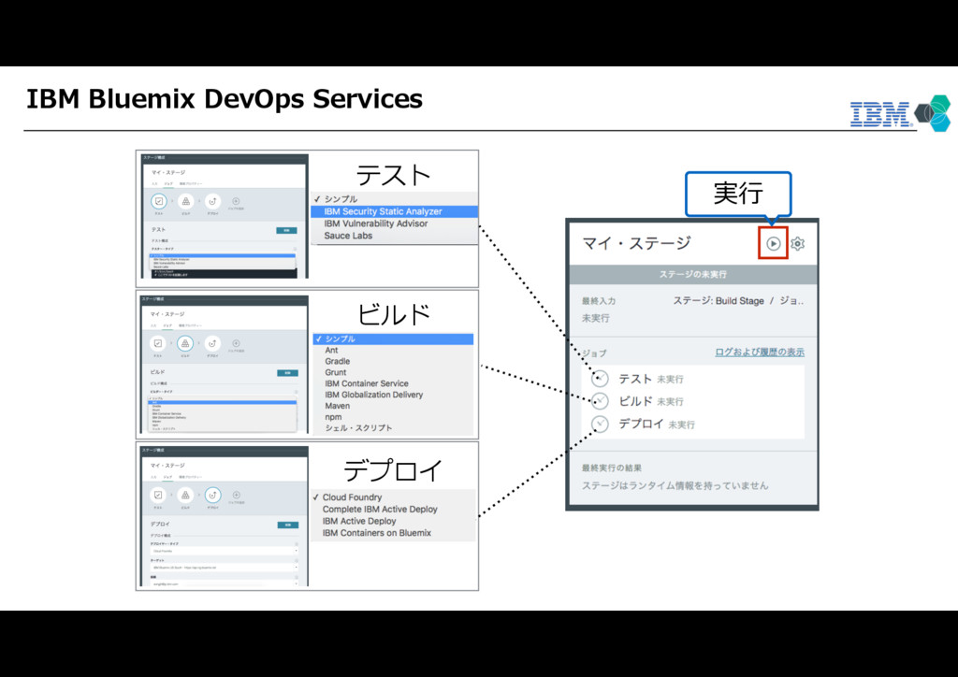Viewport: 958px width, 677px height.
Task: Click the ビルド 未実行 job row
Action: (x=692, y=401)
